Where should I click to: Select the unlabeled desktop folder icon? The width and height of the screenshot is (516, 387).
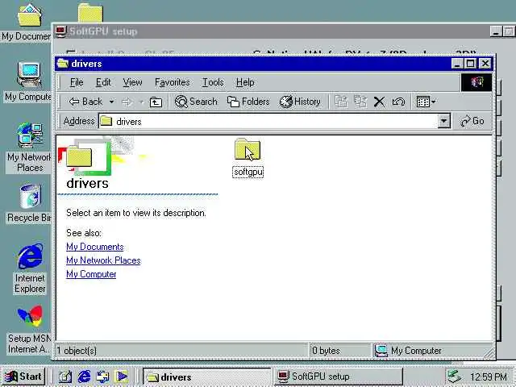point(90,13)
